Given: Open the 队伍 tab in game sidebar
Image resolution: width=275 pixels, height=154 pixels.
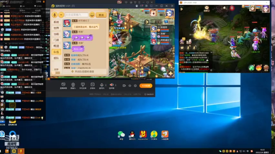Looking at the screenshot, I should pos(169,22).
